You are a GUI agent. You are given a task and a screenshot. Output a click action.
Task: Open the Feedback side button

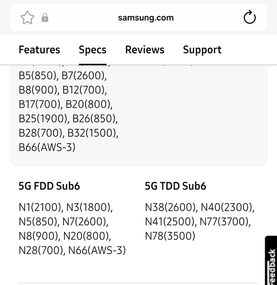(271, 260)
